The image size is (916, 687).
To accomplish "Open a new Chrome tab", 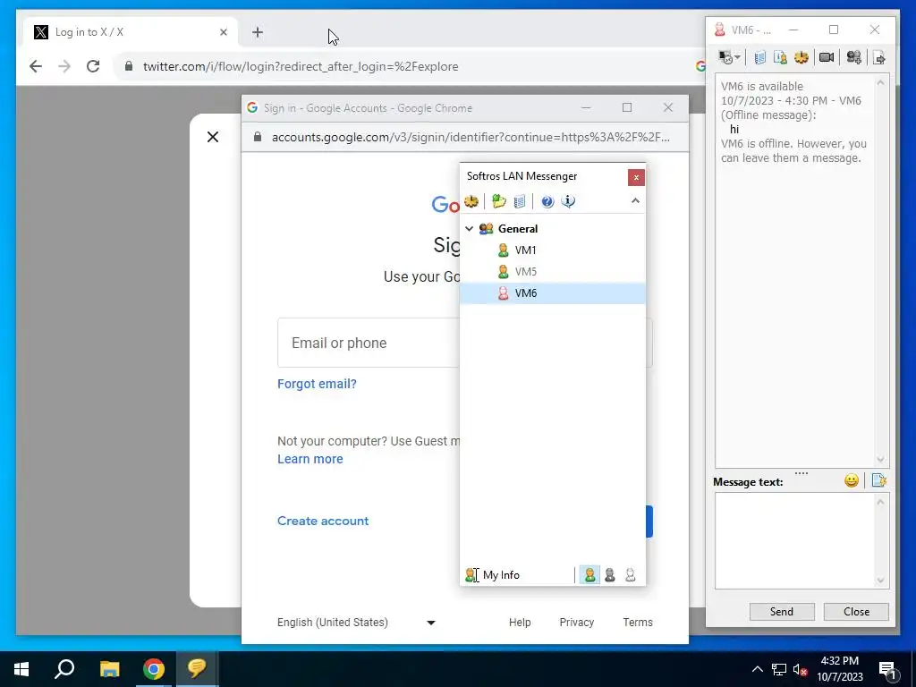I will [258, 32].
